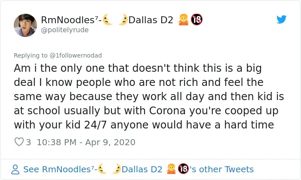The image size is (301, 180).
Task: Open the 10:38 PM - Apr 9, 2020 timestamp
Action: click(86, 142)
